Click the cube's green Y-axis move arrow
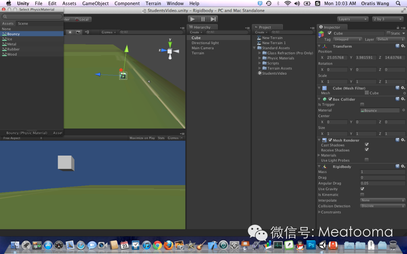Screen dimensions: 407x254 (126, 48)
